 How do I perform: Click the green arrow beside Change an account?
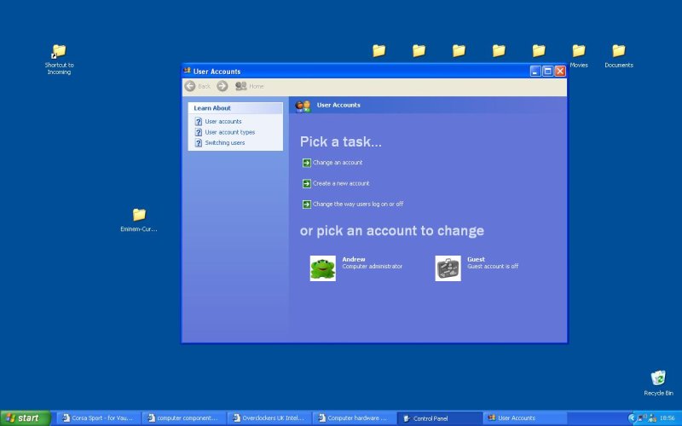click(x=307, y=163)
